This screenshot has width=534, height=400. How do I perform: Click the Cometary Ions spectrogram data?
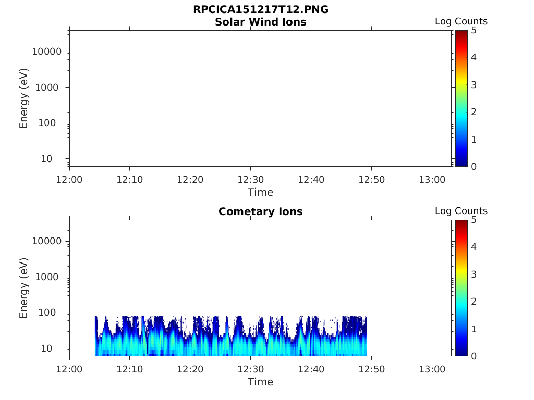click(x=231, y=336)
